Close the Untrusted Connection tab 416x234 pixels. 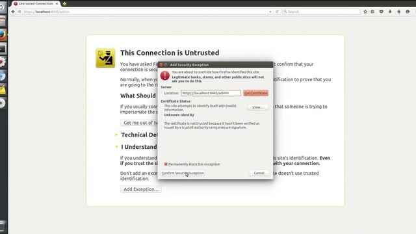(57, 4)
